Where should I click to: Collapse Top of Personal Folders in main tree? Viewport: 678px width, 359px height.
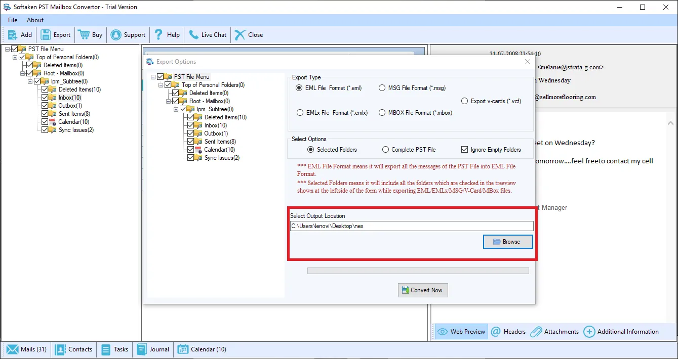click(15, 57)
